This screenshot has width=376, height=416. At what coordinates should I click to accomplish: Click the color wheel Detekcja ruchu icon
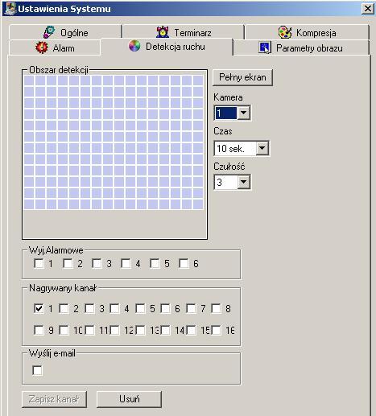[x=134, y=46]
